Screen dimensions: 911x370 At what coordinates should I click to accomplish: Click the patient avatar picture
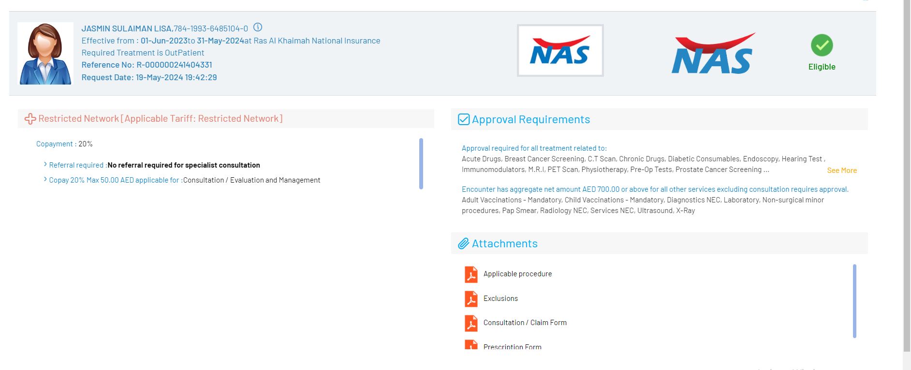[45, 54]
